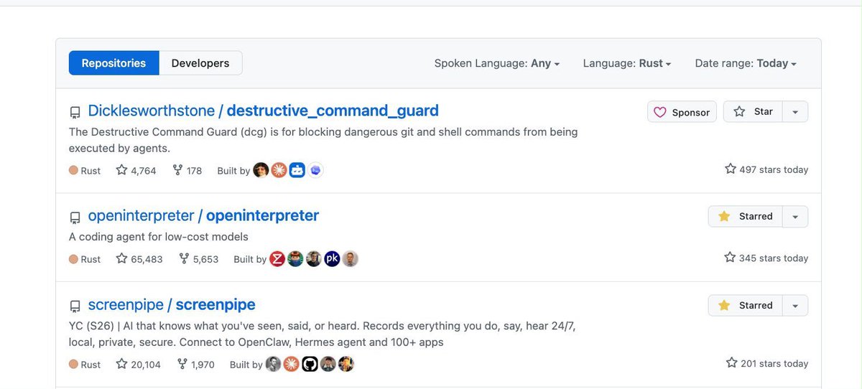Viewport: 862px width, 389px height.
Task: View 178 forks of destructive_command_guard
Action: [187, 171]
